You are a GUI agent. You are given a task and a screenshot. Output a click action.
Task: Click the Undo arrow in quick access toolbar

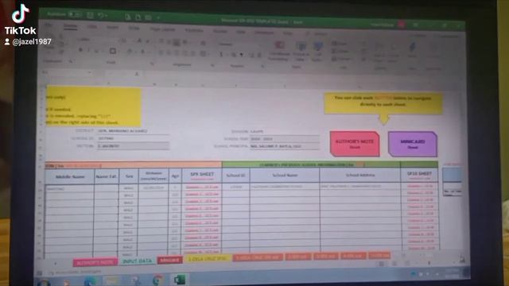click(x=101, y=15)
